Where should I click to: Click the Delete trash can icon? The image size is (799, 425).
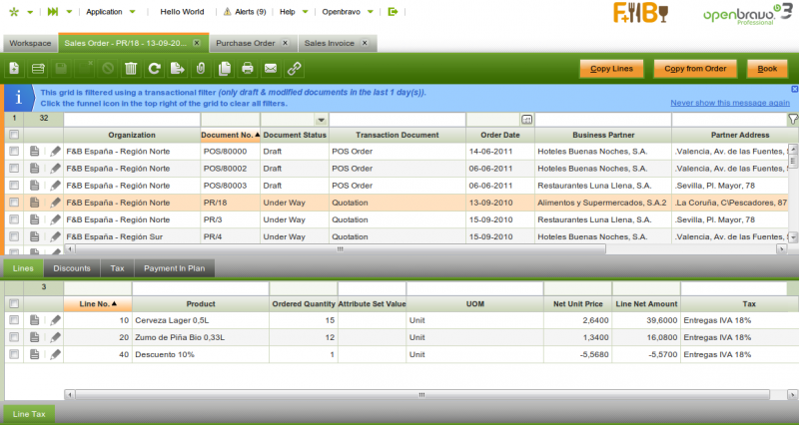click(131, 69)
